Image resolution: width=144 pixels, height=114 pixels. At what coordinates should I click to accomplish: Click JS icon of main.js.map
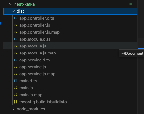point(16,95)
